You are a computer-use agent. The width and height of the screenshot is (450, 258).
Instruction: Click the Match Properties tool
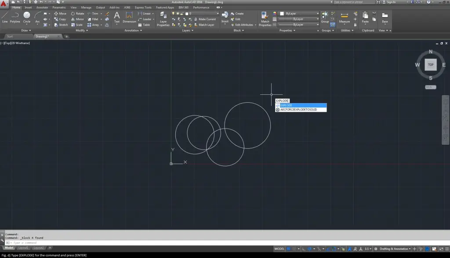tap(265, 18)
